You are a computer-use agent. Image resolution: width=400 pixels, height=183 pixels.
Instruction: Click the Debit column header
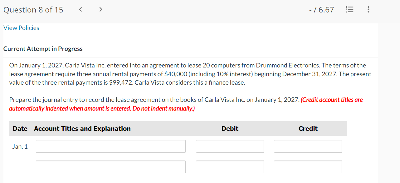coord(230,129)
